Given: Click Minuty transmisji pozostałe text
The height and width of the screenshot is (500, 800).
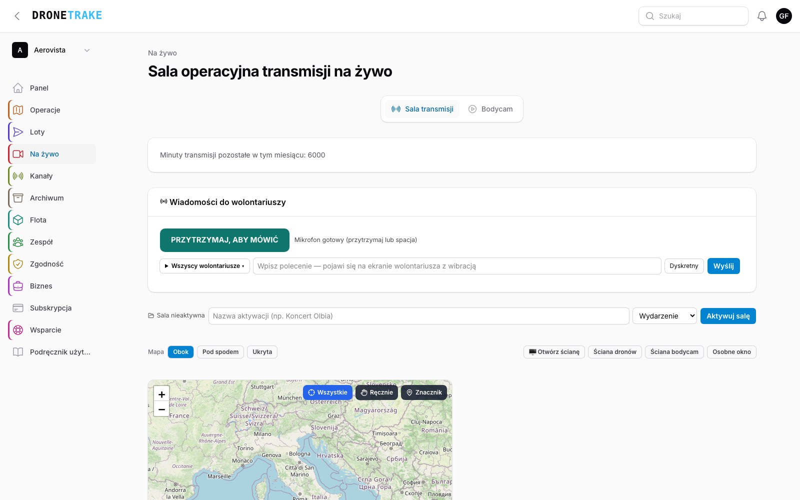Looking at the screenshot, I should tap(242, 155).
